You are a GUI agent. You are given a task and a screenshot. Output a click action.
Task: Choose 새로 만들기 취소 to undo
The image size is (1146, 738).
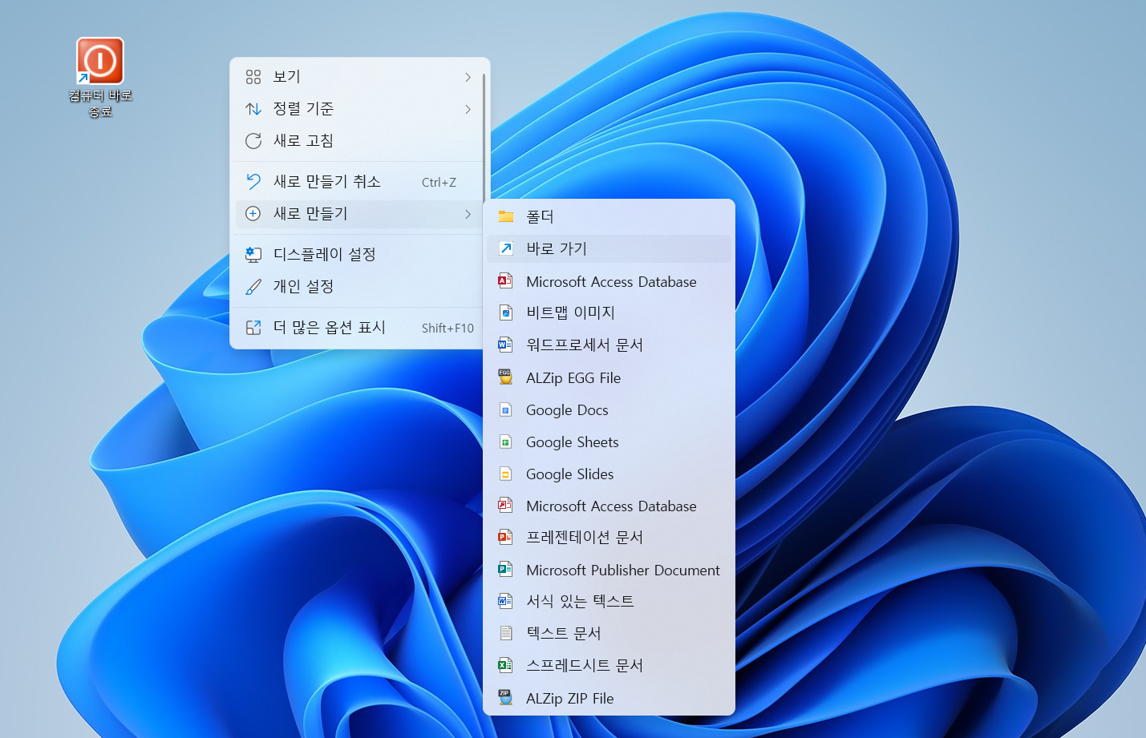pyautogui.click(x=358, y=182)
